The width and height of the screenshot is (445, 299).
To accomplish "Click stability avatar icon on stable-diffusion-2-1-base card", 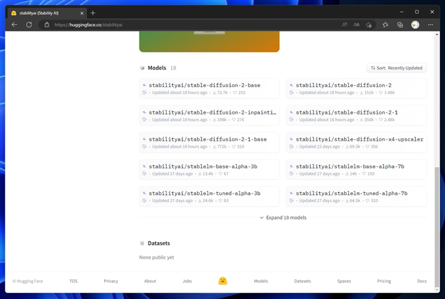I will click(145, 139).
